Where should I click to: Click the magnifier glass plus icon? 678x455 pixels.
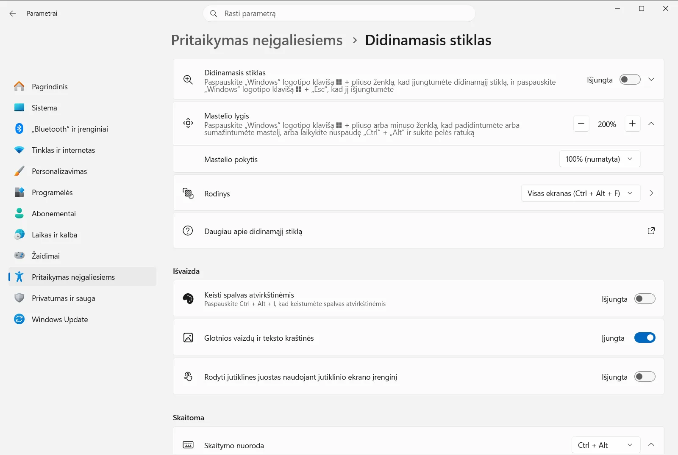(x=188, y=80)
